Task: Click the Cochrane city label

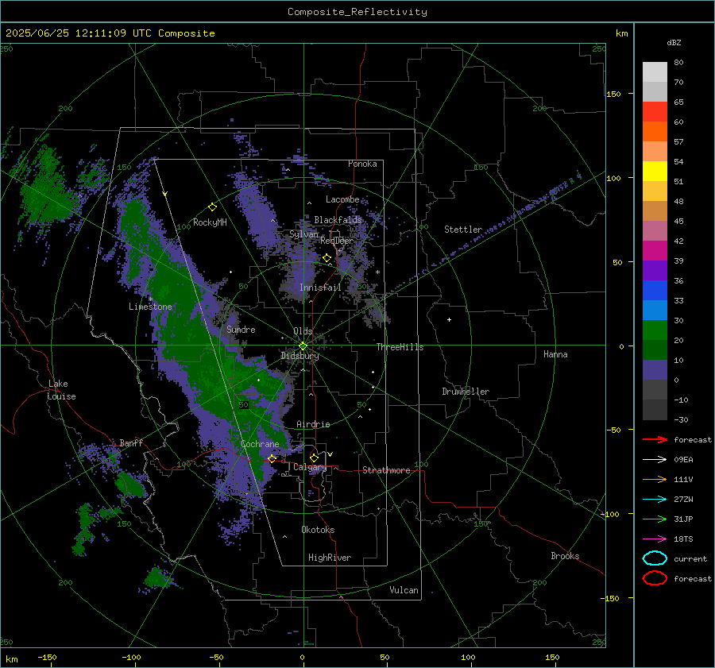Action: point(260,444)
